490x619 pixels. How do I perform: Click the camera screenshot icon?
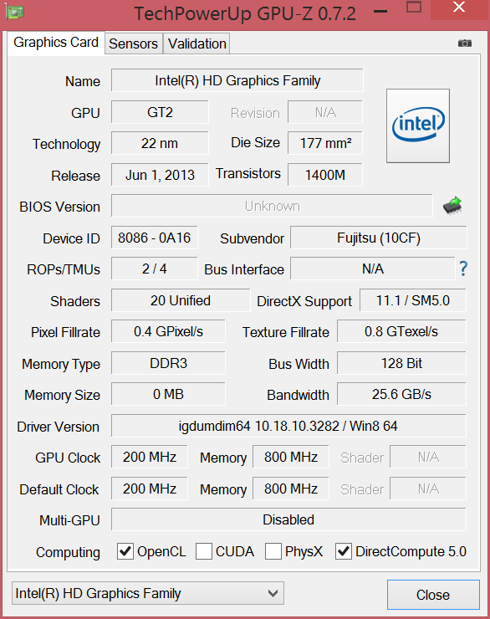(x=464, y=43)
